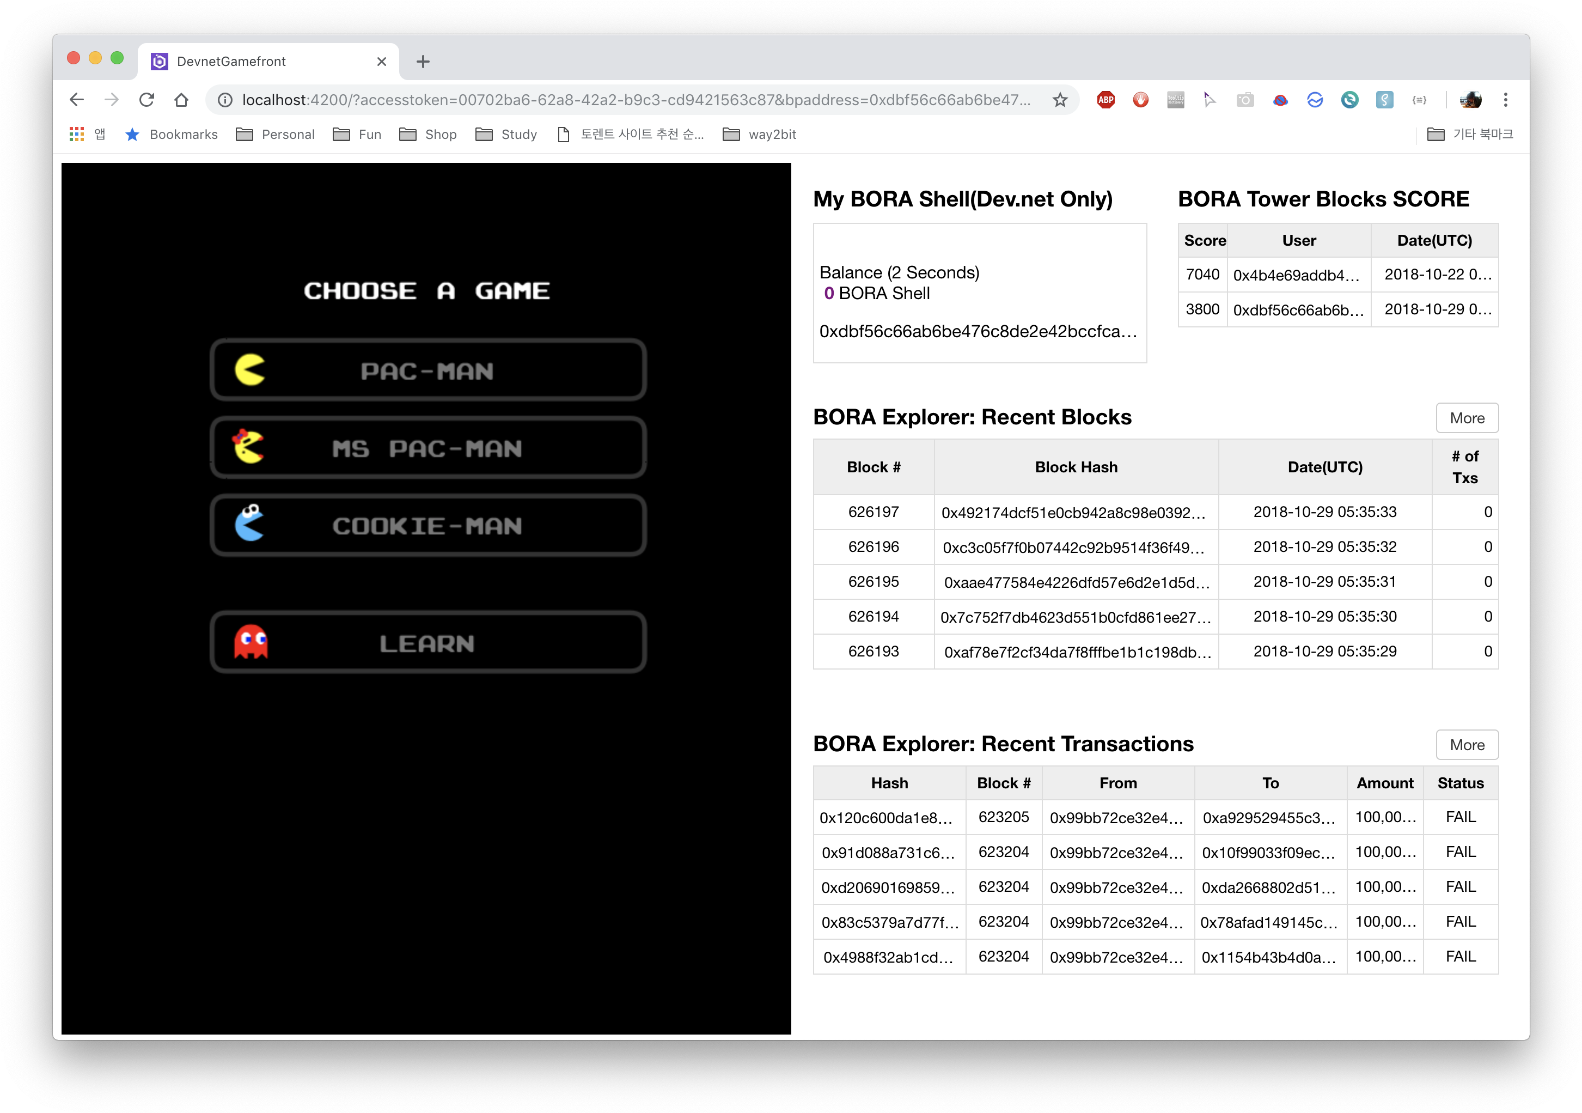The height and width of the screenshot is (1113, 1582).
Task: Open the blue S extension icon
Action: coord(1384,100)
